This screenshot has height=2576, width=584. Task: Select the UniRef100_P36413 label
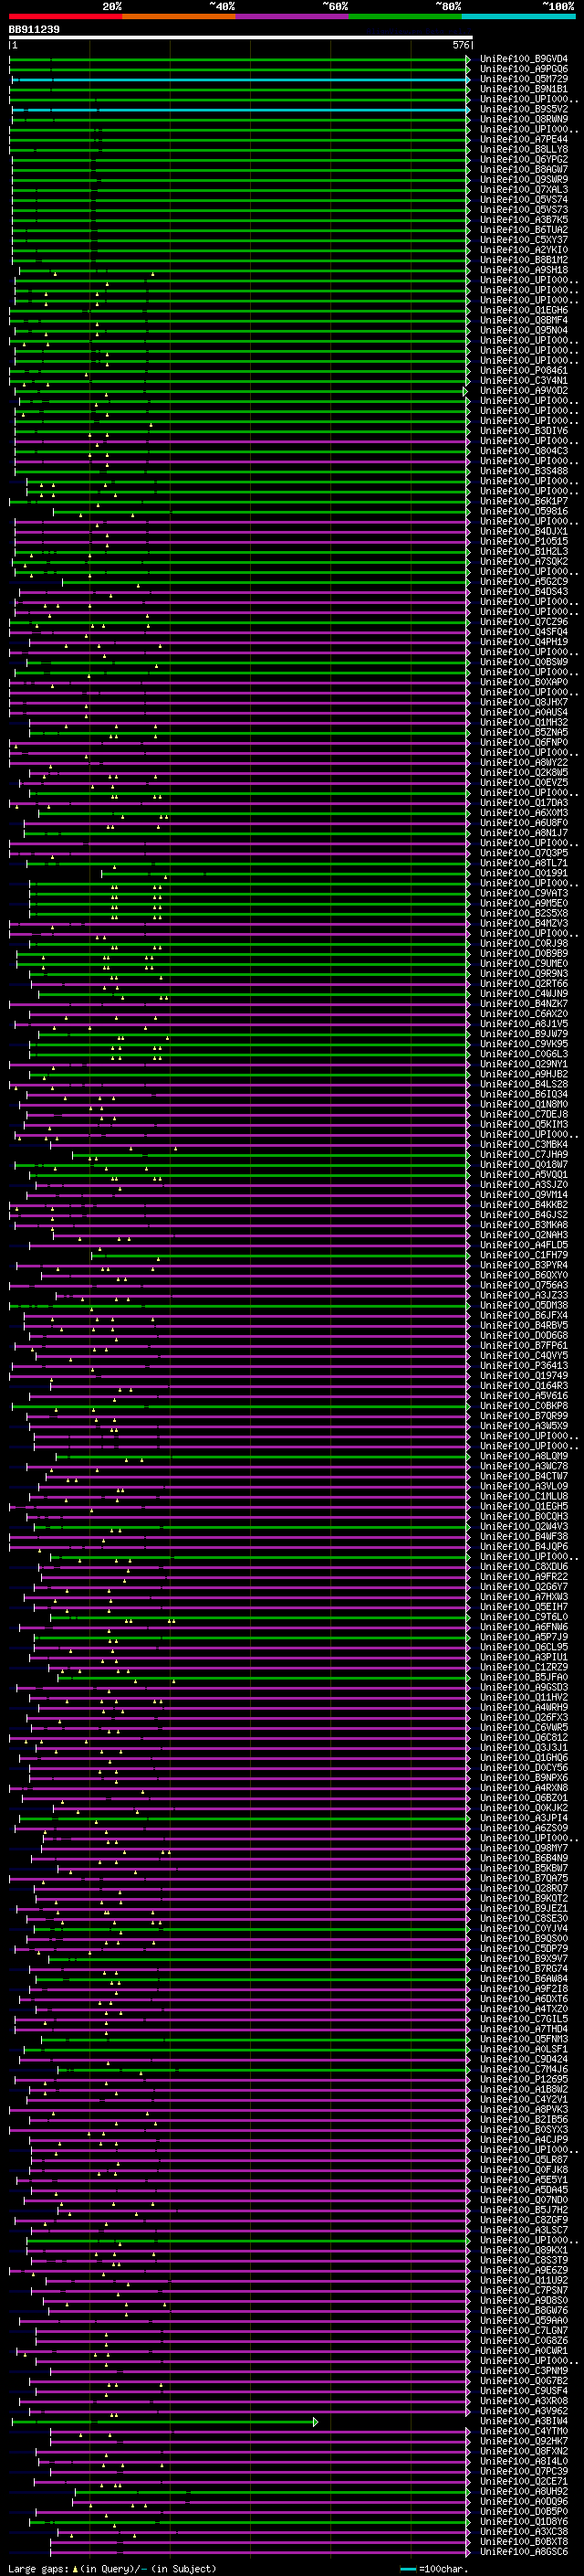(524, 1366)
